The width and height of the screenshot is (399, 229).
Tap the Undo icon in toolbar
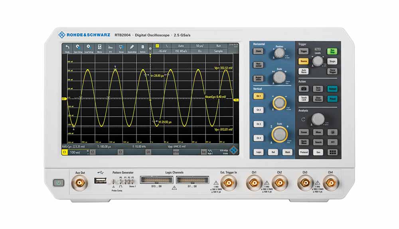coord(67,48)
